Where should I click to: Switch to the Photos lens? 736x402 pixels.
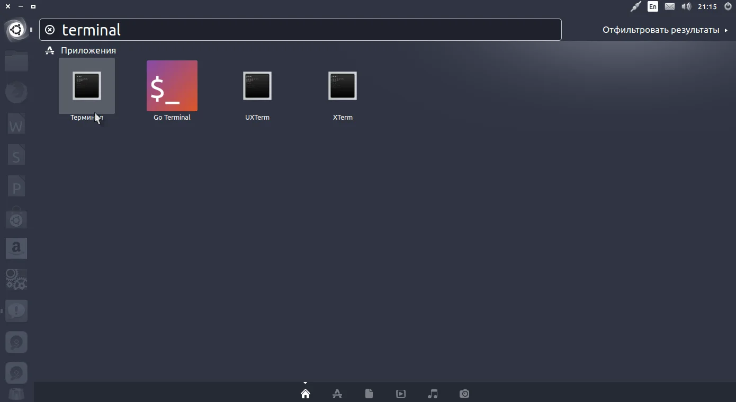[464, 394]
